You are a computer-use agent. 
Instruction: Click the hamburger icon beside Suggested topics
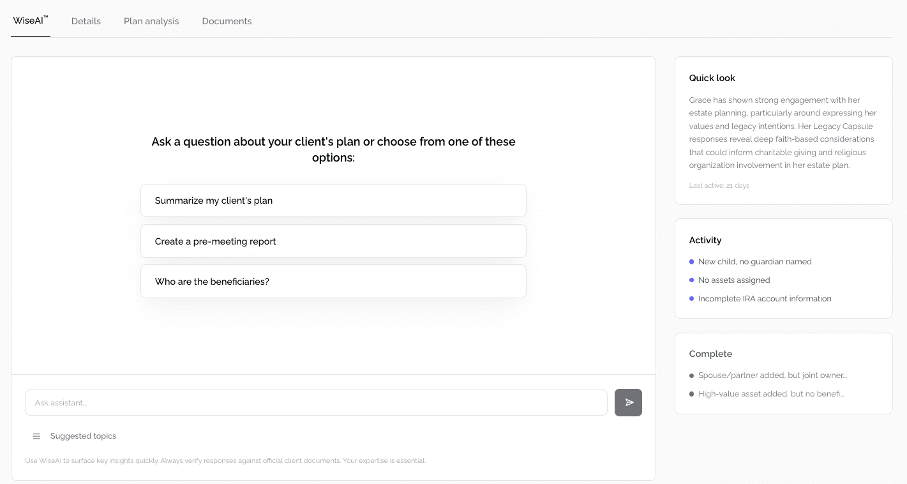(x=36, y=435)
